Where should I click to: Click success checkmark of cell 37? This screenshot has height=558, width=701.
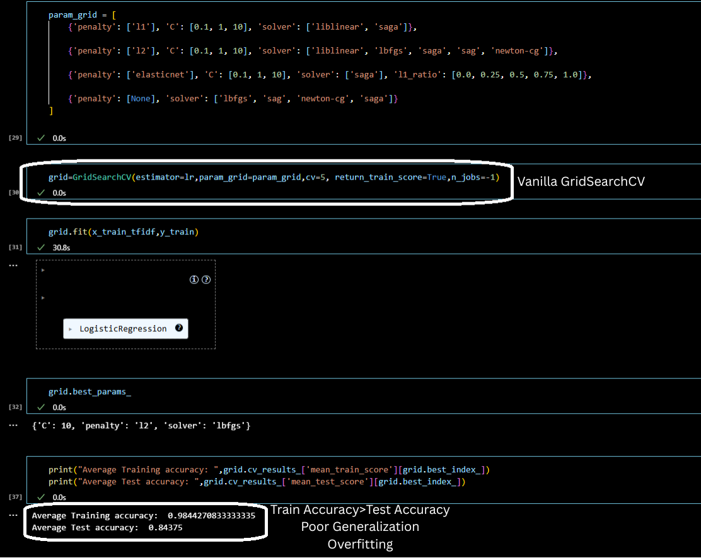coord(41,498)
